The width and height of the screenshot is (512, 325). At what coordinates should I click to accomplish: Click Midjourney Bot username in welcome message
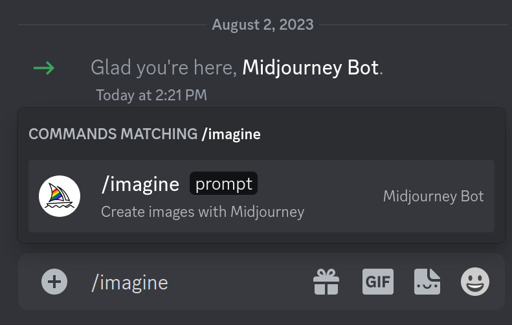pyautogui.click(x=311, y=67)
